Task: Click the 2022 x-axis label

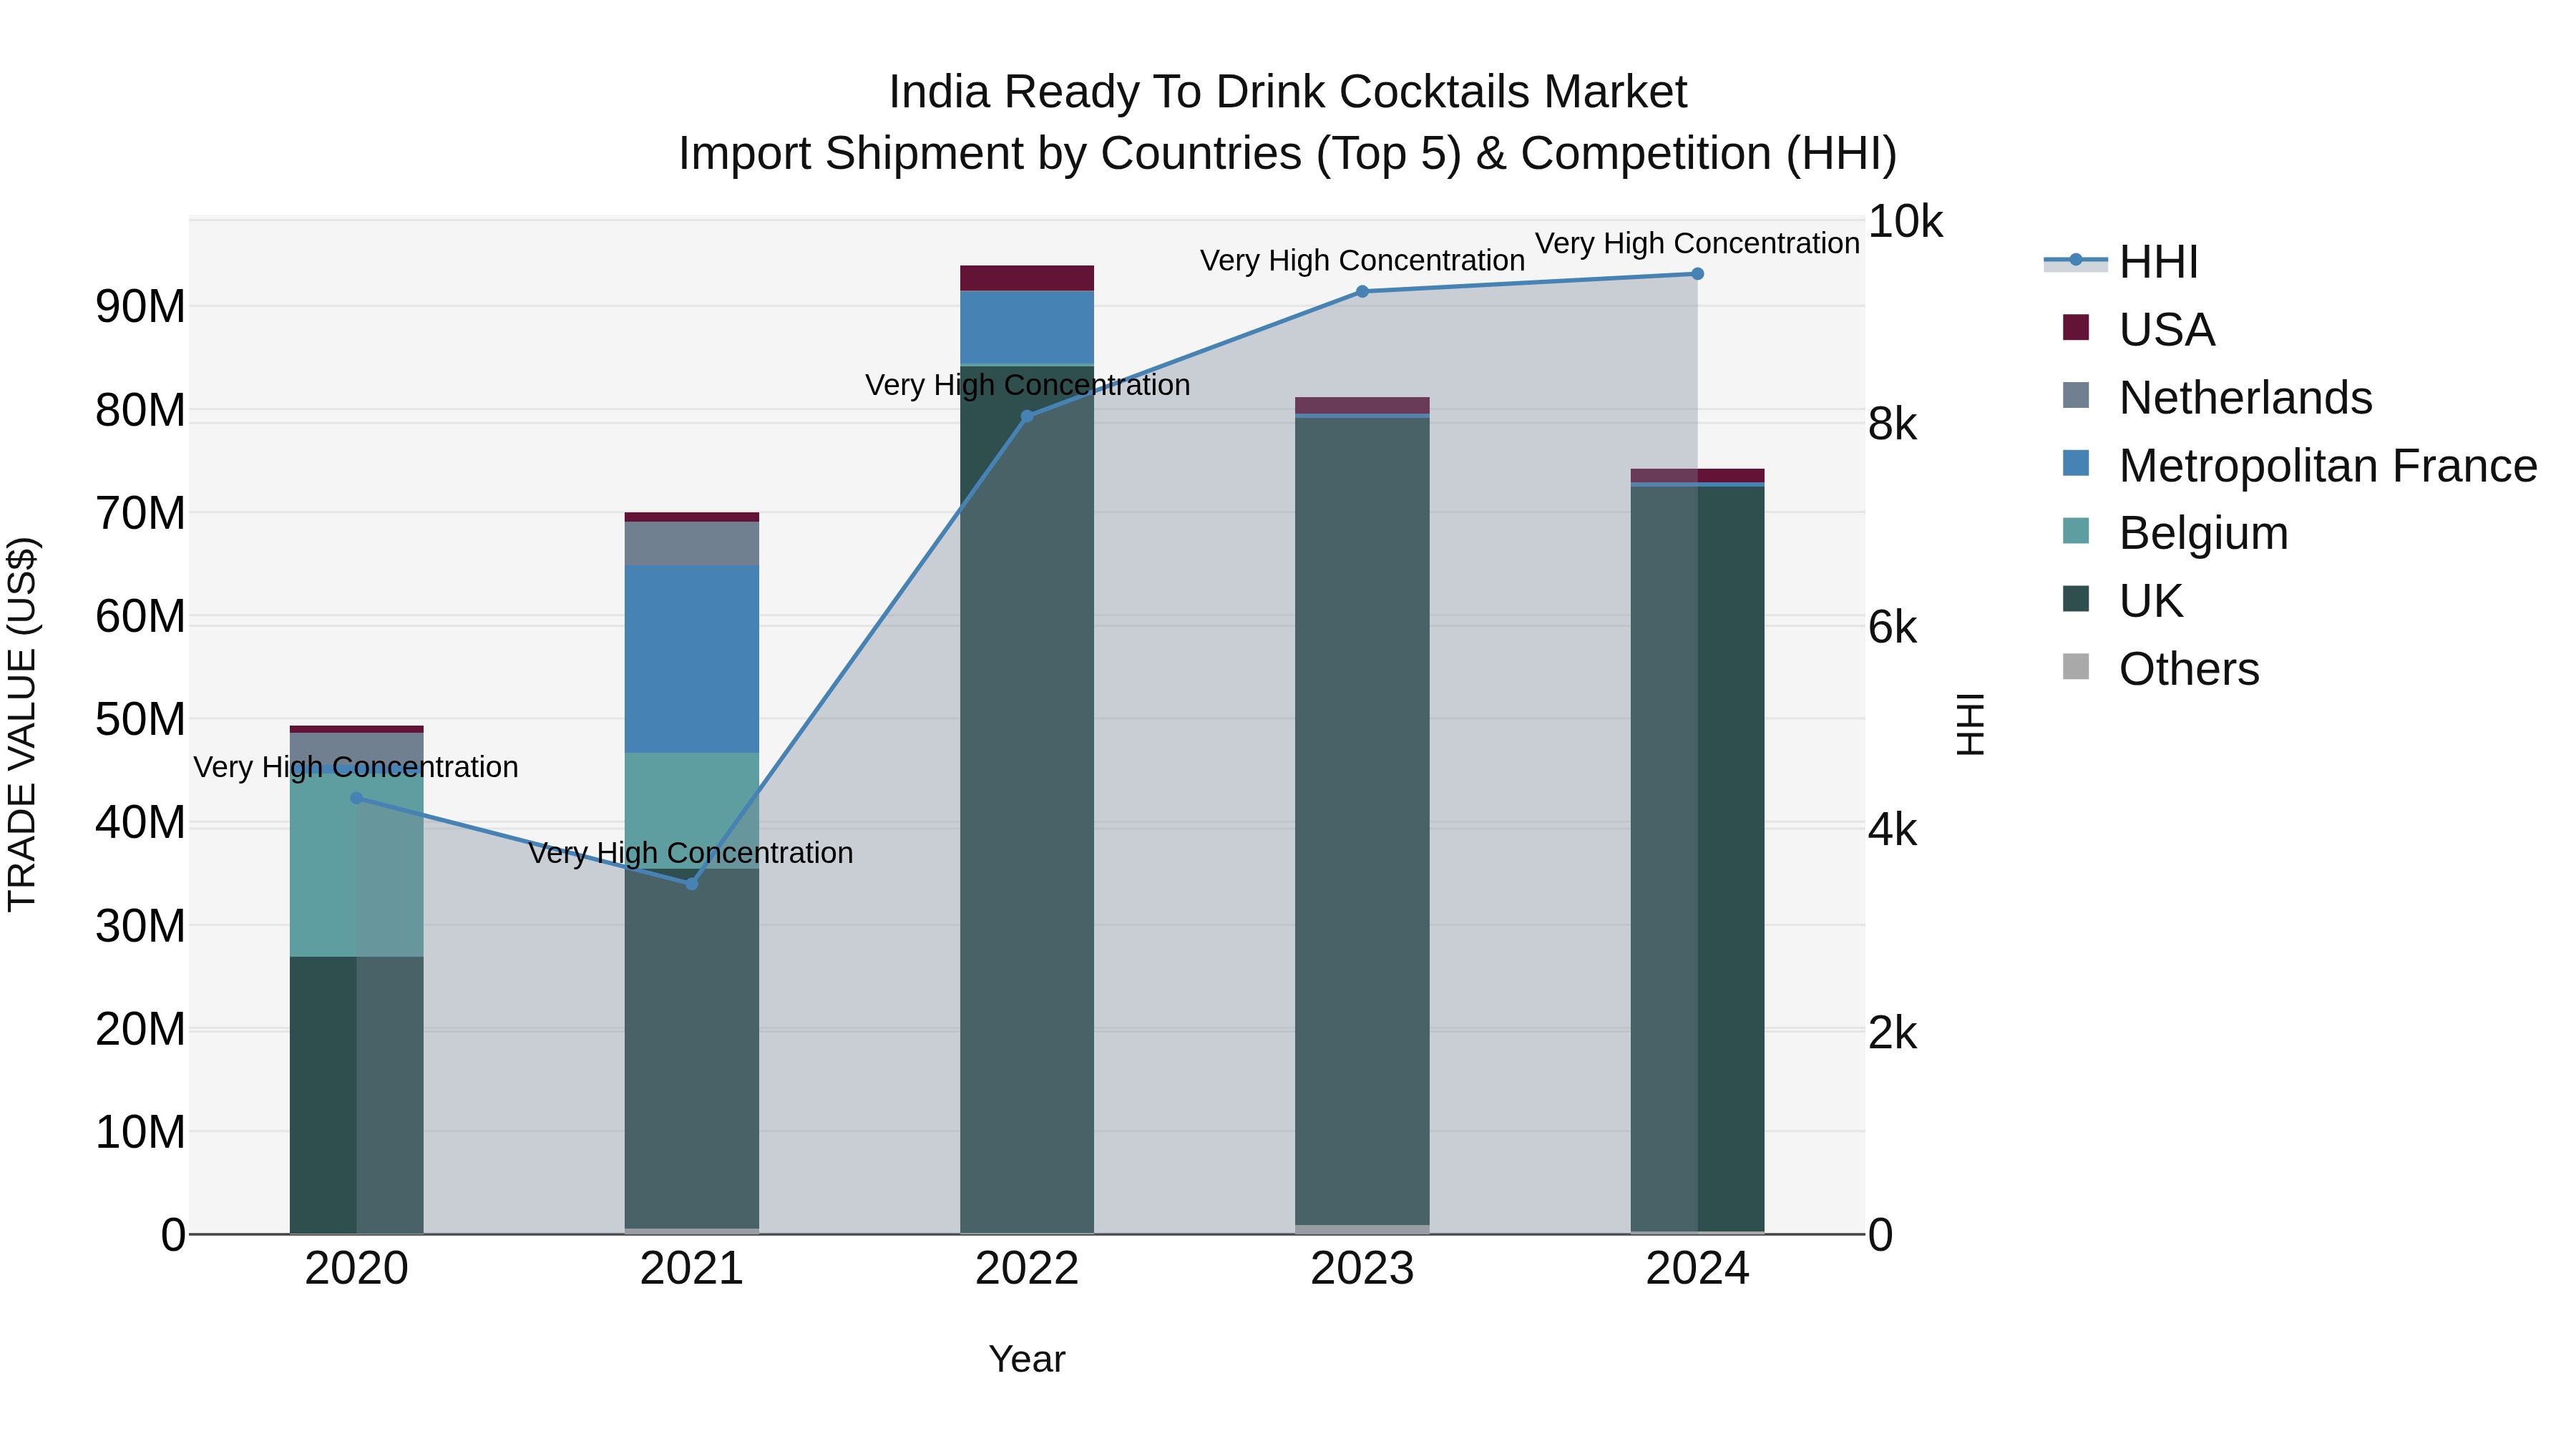Action: 1027,1269
